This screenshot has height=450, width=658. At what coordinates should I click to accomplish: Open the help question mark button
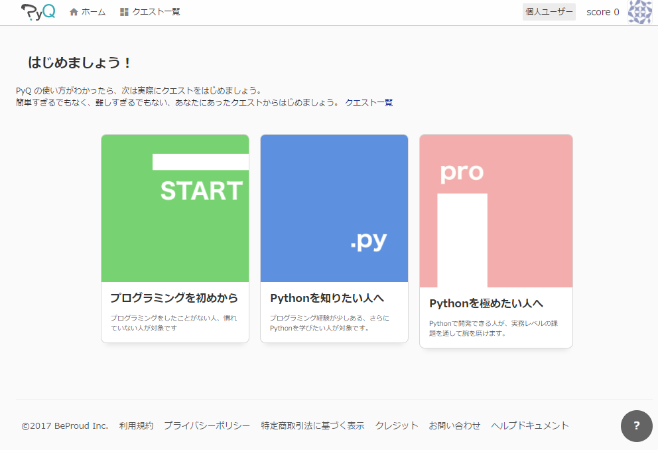(637, 425)
